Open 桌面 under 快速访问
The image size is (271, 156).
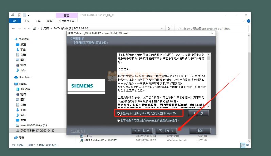click(21, 45)
